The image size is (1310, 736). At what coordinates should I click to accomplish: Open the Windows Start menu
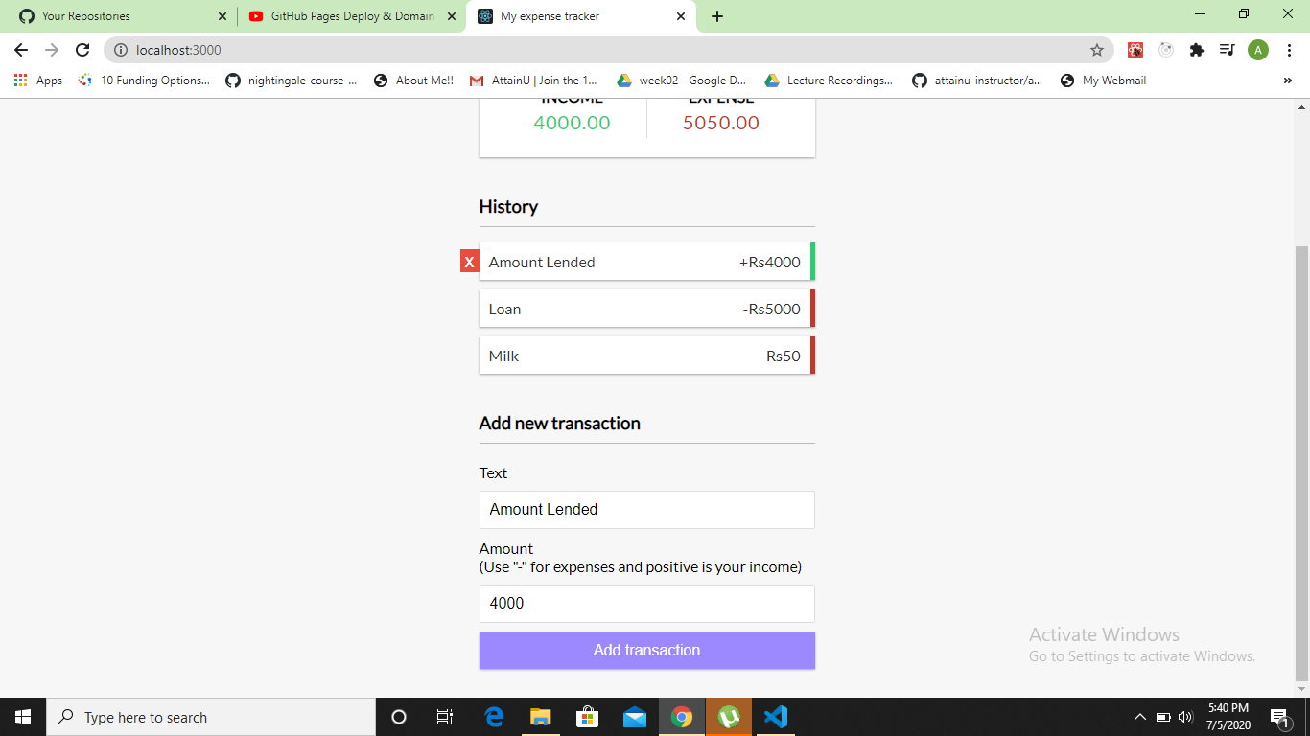tap(23, 717)
